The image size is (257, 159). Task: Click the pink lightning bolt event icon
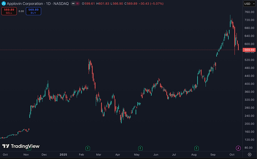pos(238,148)
